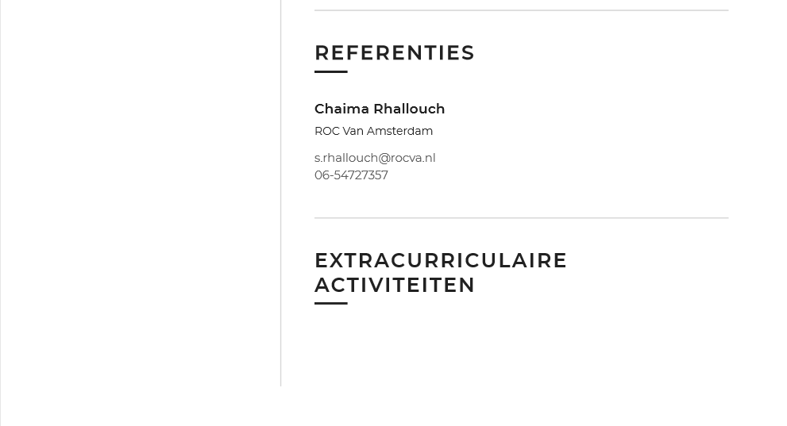Click the surname Rhallouch in the reference
The height and width of the screenshot is (426, 787).
[409, 109]
